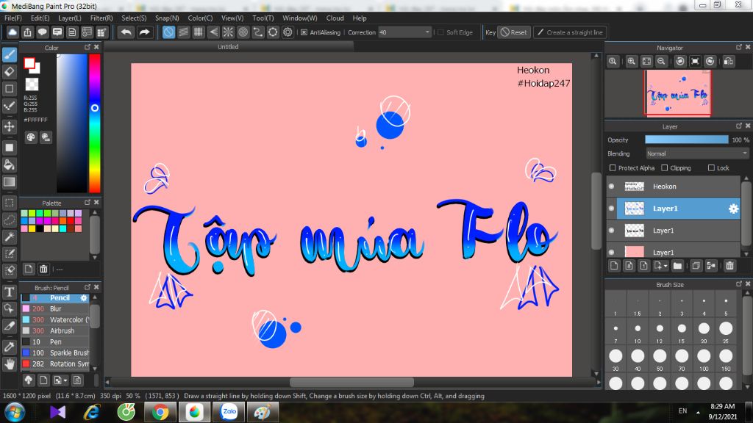Pop out the Navigator panel
This screenshot has height=423, width=753.
(738, 47)
